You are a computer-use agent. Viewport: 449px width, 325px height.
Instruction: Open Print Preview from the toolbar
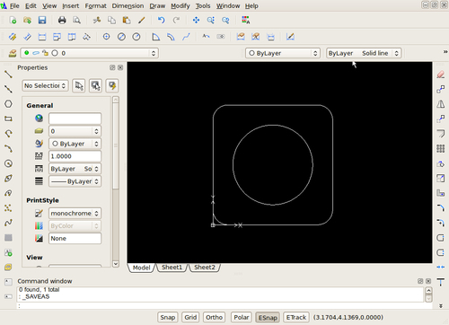[77, 20]
